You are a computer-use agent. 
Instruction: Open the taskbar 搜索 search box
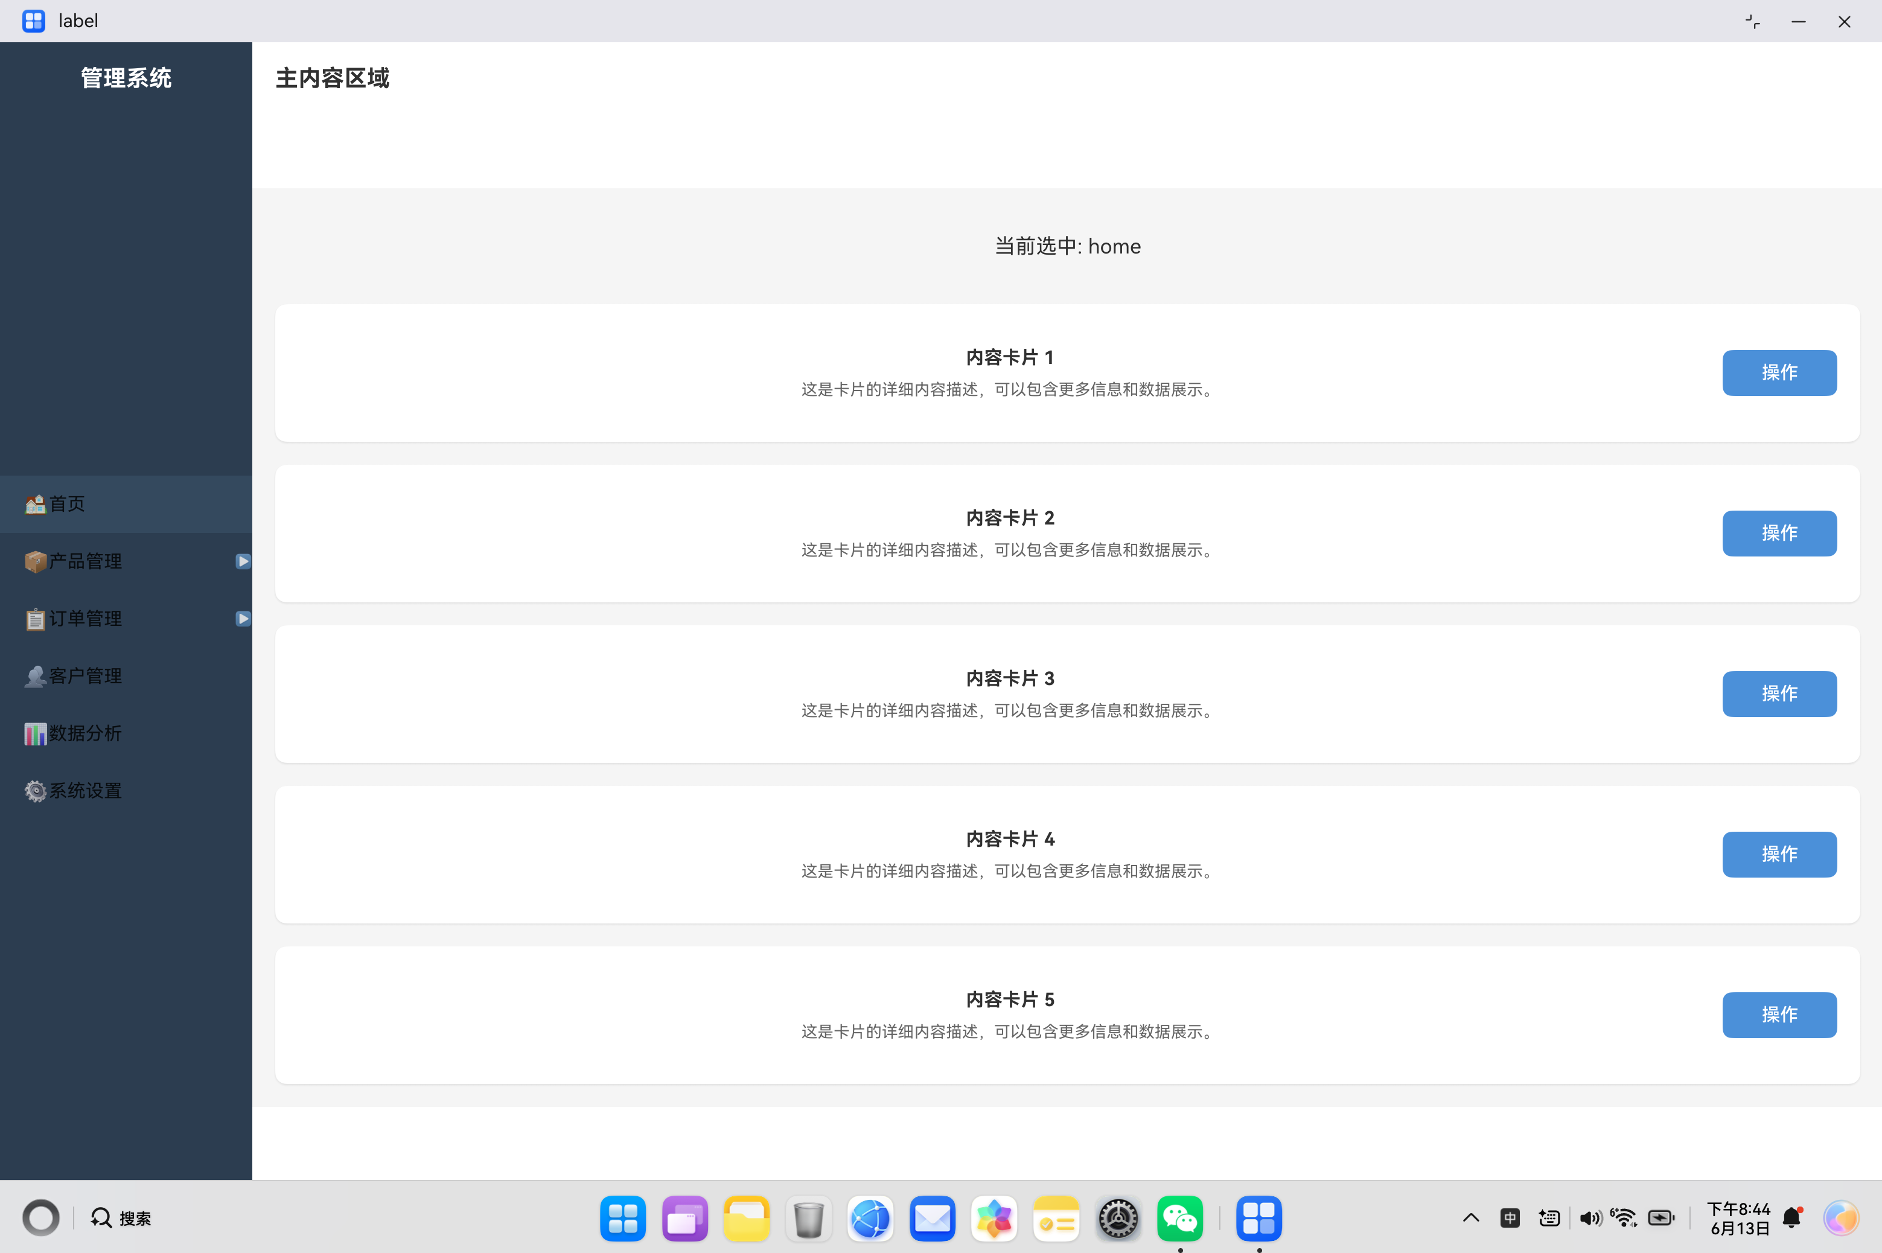point(121,1218)
